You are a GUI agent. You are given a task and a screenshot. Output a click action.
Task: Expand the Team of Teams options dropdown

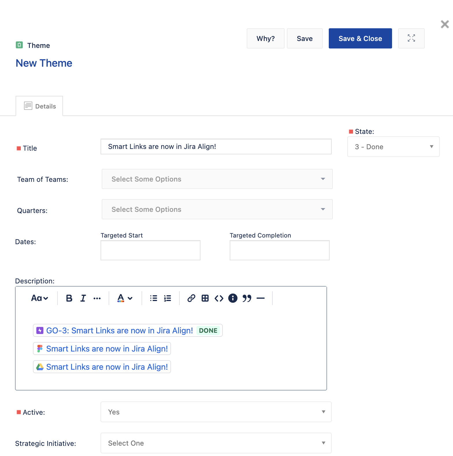[217, 179]
